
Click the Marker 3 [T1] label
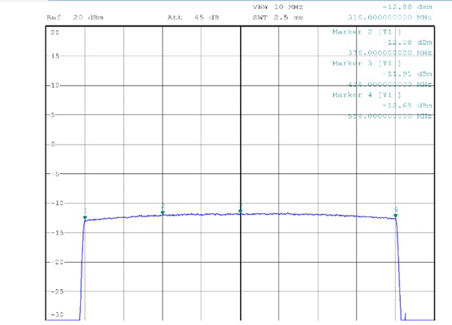click(366, 63)
